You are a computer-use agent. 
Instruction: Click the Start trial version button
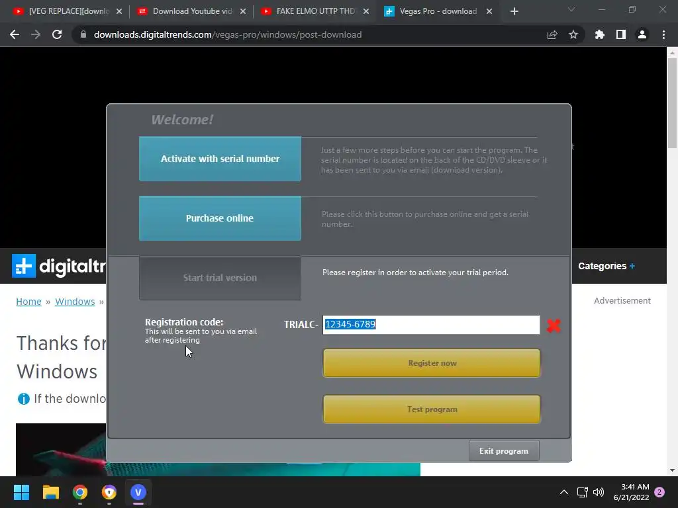220,278
